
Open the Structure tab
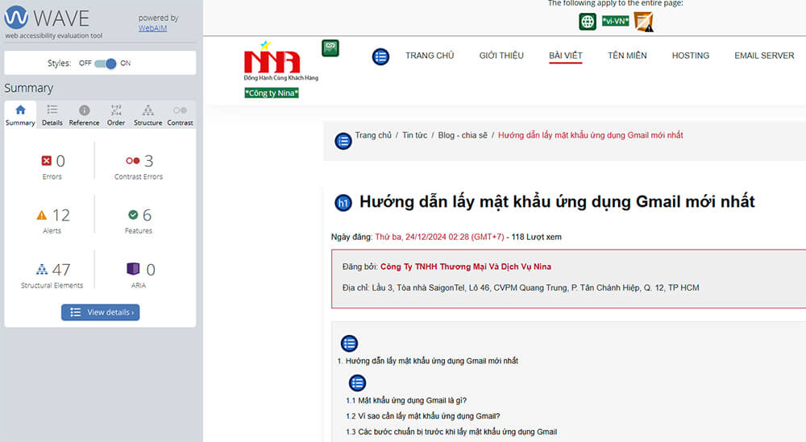coord(148,115)
